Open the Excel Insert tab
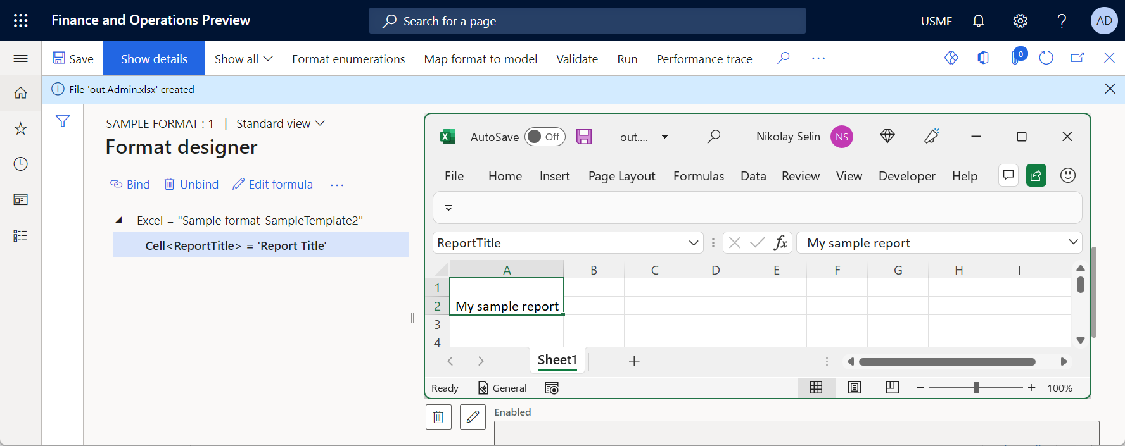1125x446 pixels. (x=555, y=176)
